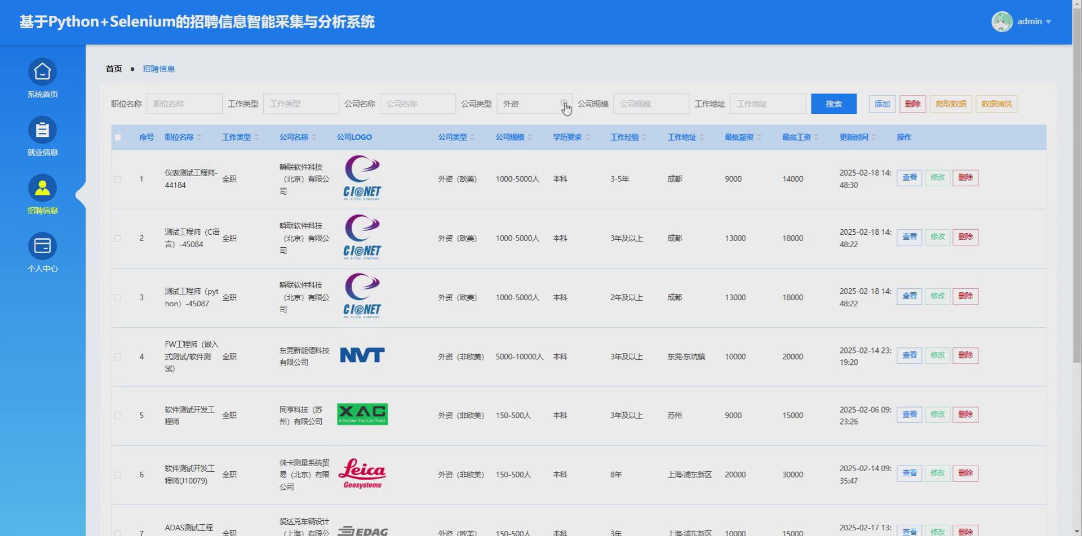Sort by 更新时间 column
1082x536 pixels.
(x=873, y=137)
